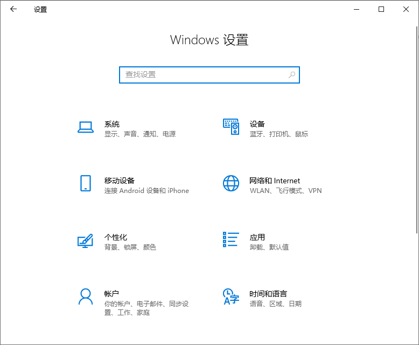Image resolution: width=419 pixels, height=345 pixels.
Task: Select the 系统 settings title
Action: (x=112, y=124)
